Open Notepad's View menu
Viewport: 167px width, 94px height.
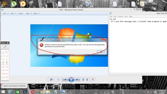click(126, 16)
